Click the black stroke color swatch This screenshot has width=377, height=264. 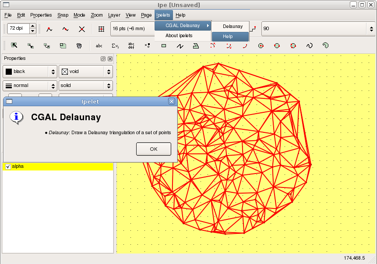click(9, 71)
